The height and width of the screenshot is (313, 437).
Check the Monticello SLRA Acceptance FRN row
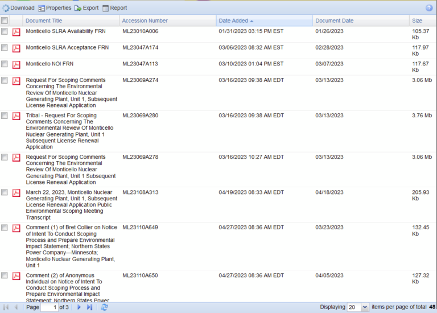pyautogui.click(x=5, y=48)
